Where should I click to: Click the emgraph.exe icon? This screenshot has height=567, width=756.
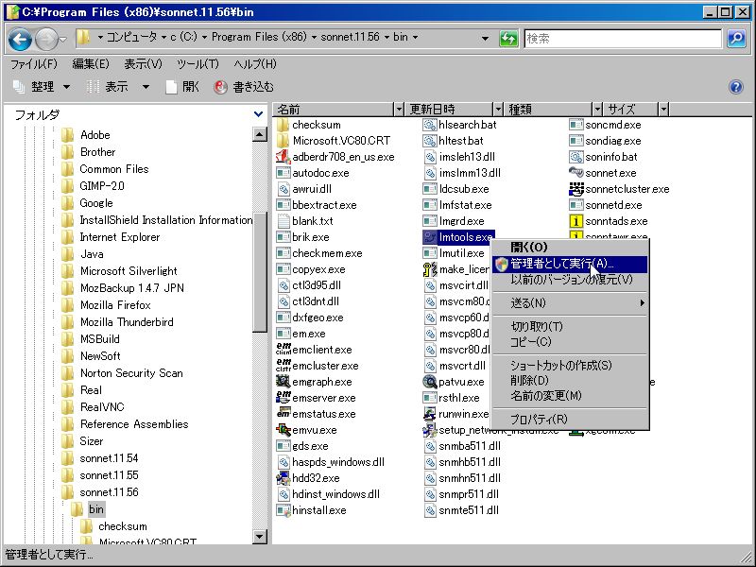coord(283,382)
